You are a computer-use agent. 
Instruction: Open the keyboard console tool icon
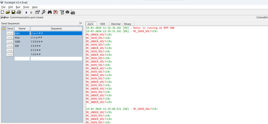coord(73,12)
